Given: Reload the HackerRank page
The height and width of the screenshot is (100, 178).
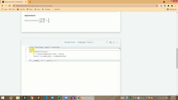Looking at the screenshot, I should [x=9, y=6].
